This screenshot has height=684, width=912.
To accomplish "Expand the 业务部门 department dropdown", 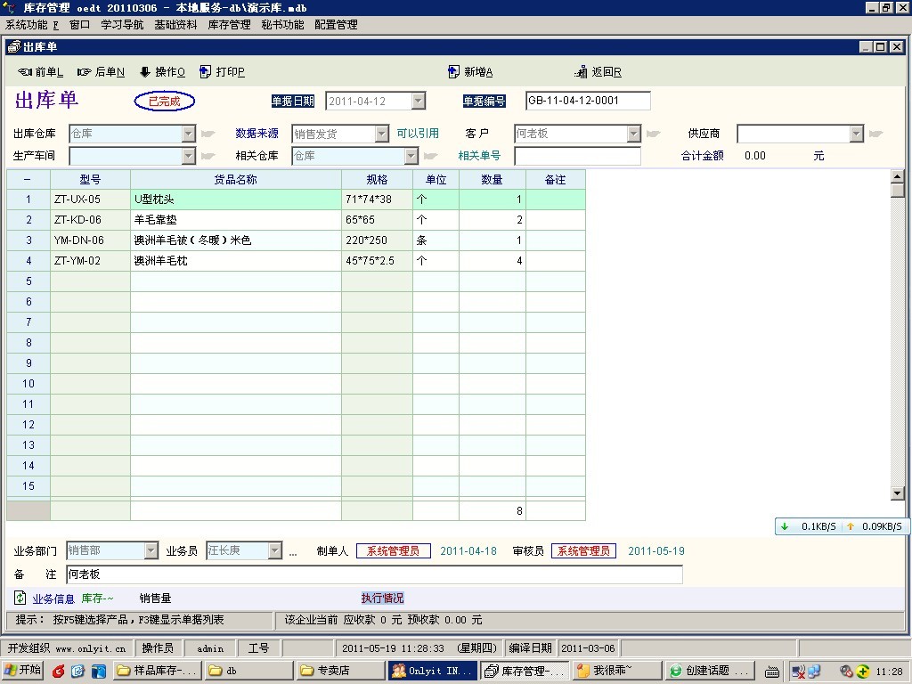I will coord(150,551).
